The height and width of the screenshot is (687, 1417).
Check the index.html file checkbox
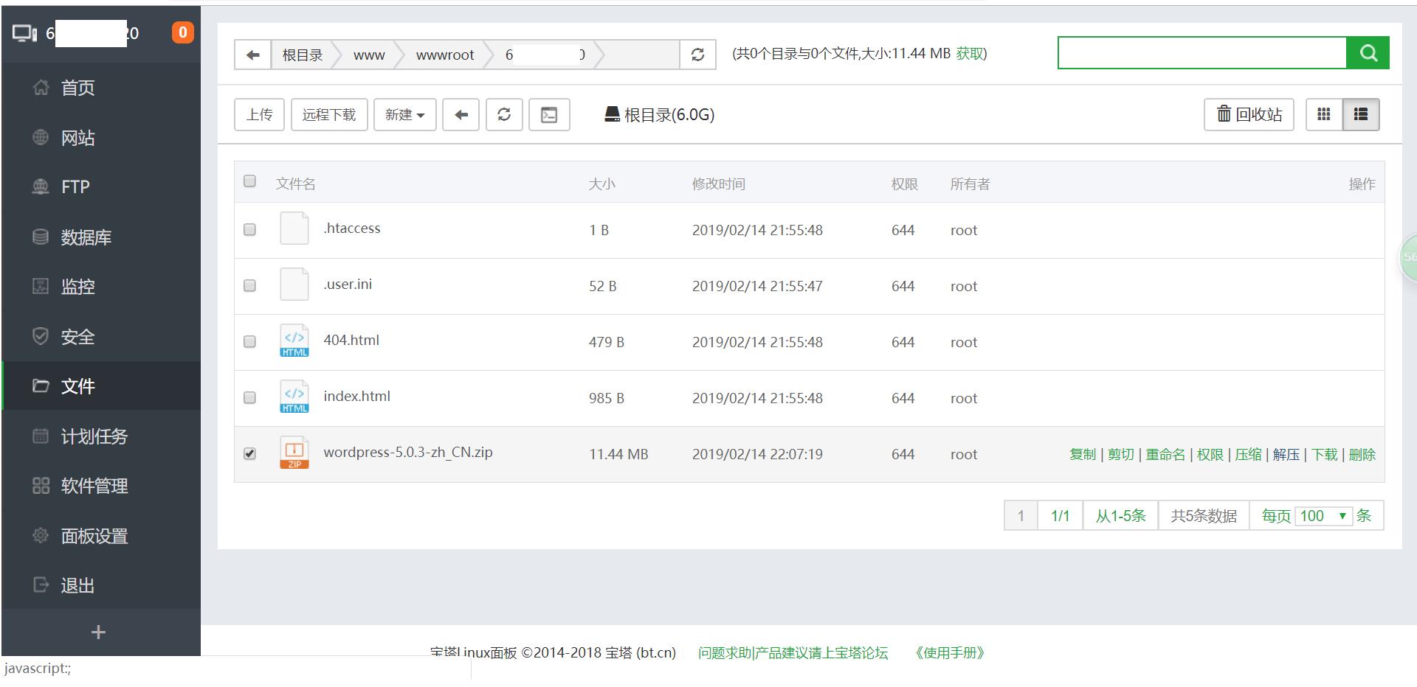click(x=249, y=397)
